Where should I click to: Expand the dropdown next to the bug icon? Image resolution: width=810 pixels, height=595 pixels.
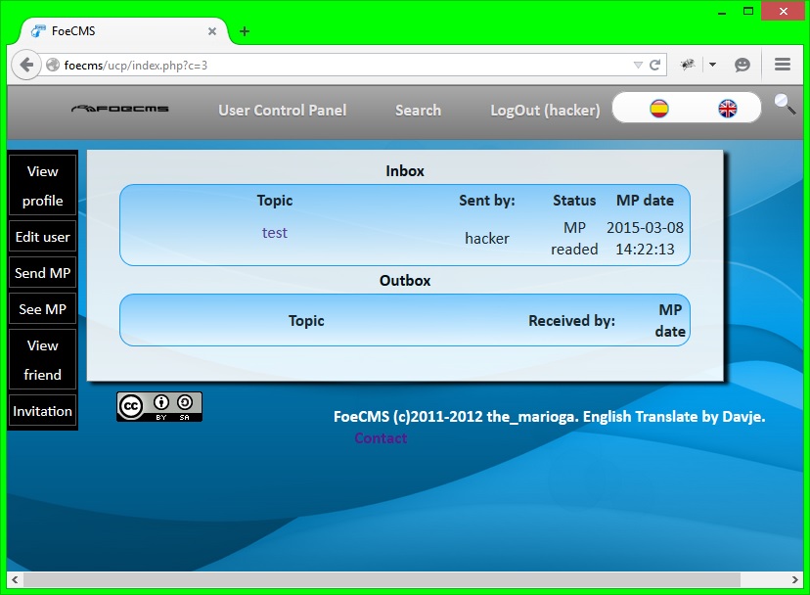[x=713, y=65]
